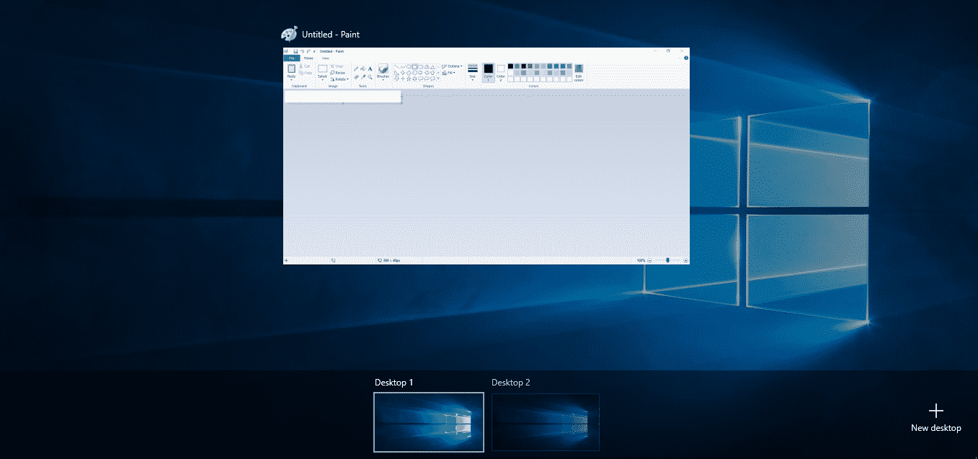
Task: Switch to the Desktop 1 thumbnail
Action: point(429,422)
